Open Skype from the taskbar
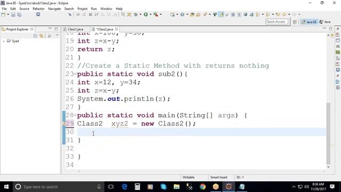The width and height of the screenshot is (341, 192). pos(164,187)
